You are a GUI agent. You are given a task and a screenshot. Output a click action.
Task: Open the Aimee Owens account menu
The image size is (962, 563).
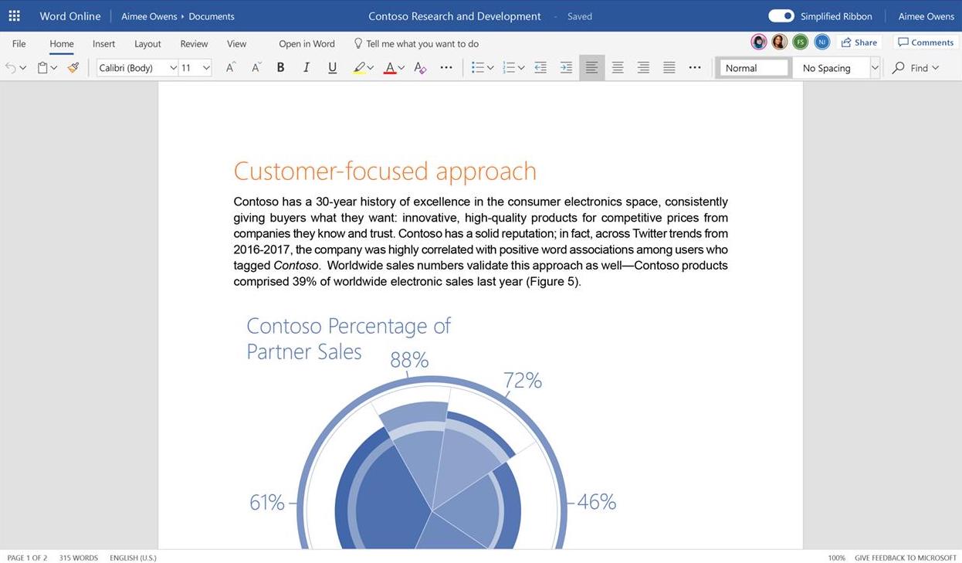(x=926, y=16)
